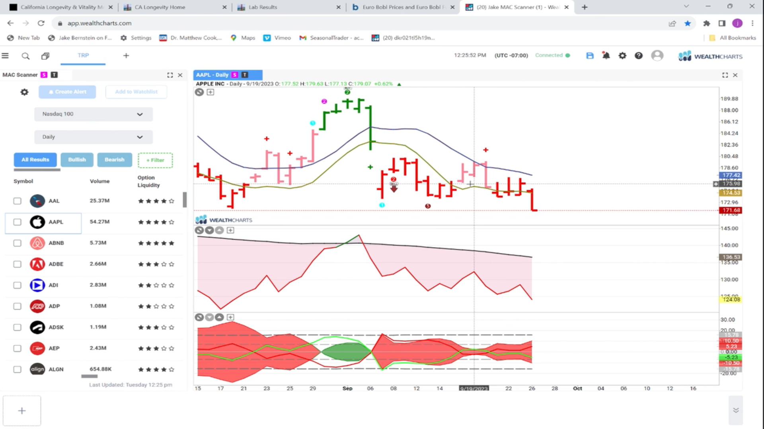The height and width of the screenshot is (429, 764).
Task: Hide the price chart indicator eye icon
Action: [x=199, y=92]
